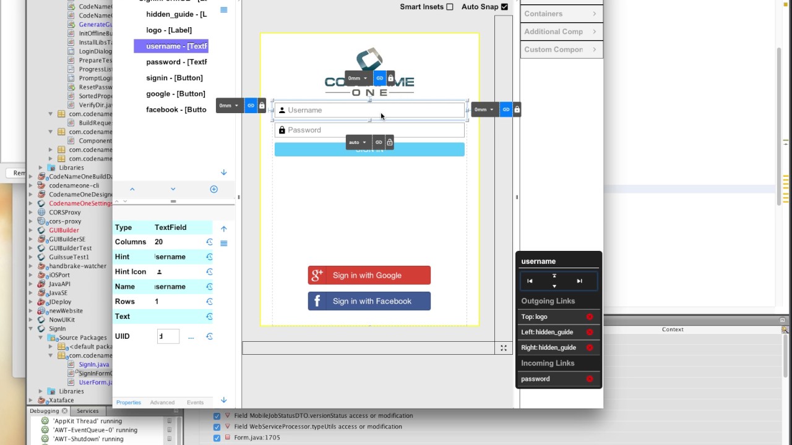The width and height of the screenshot is (792, 445).
Task: Click the snap-to-top arrow in the username popup
Action: pyautogui.click(x=554, y=276)
